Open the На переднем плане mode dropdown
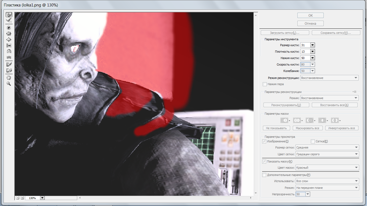The width and height of the screenshot is (367, 206). [x=327, y=188]
